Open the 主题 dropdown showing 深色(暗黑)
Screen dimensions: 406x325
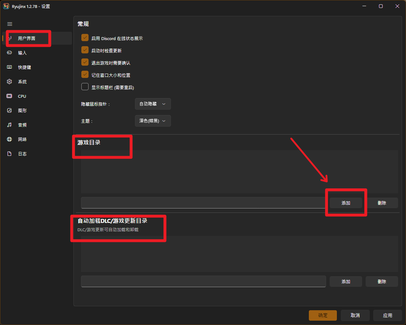coord(153,121)
